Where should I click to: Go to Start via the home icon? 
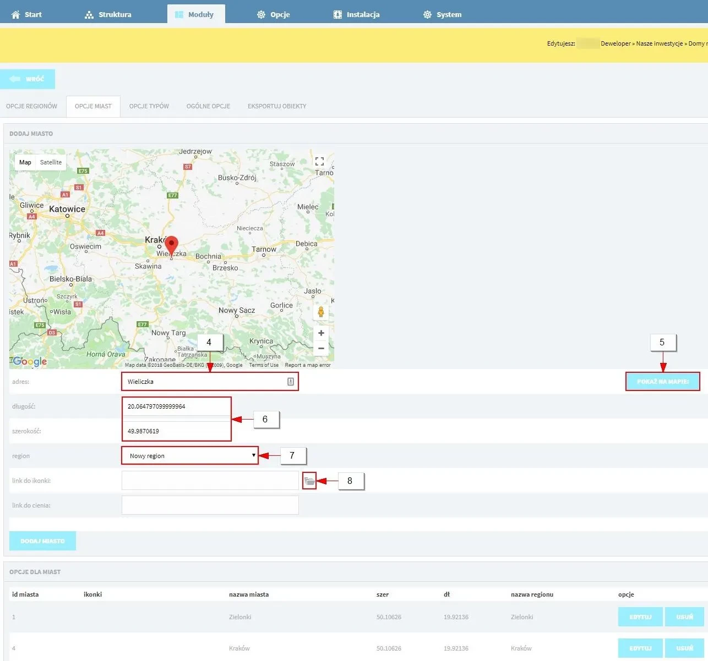[x=15, y=15]
